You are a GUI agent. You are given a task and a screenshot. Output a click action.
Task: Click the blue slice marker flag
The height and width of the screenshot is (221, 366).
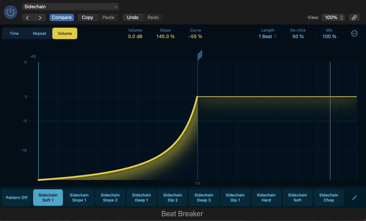pos(200,55)
